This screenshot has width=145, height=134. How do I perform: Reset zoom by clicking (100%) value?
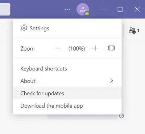pyautogui.click(x=76, y=48)
